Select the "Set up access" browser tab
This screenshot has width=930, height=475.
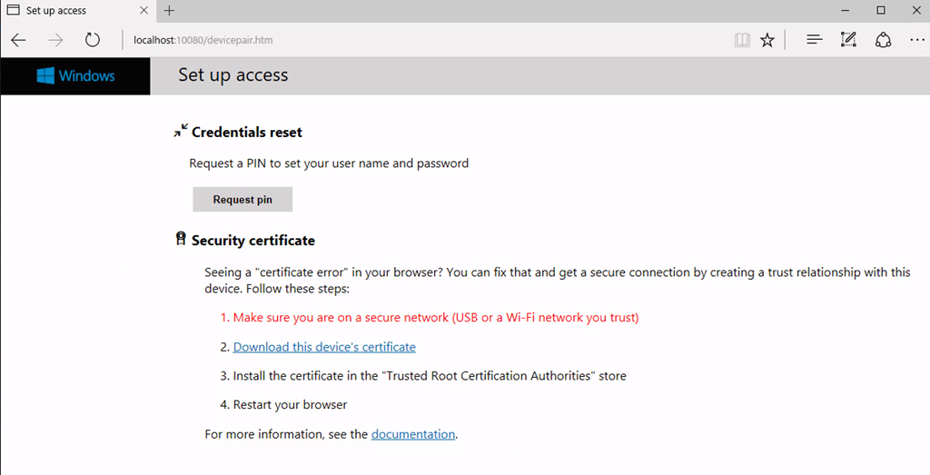(x=64, y=11)
